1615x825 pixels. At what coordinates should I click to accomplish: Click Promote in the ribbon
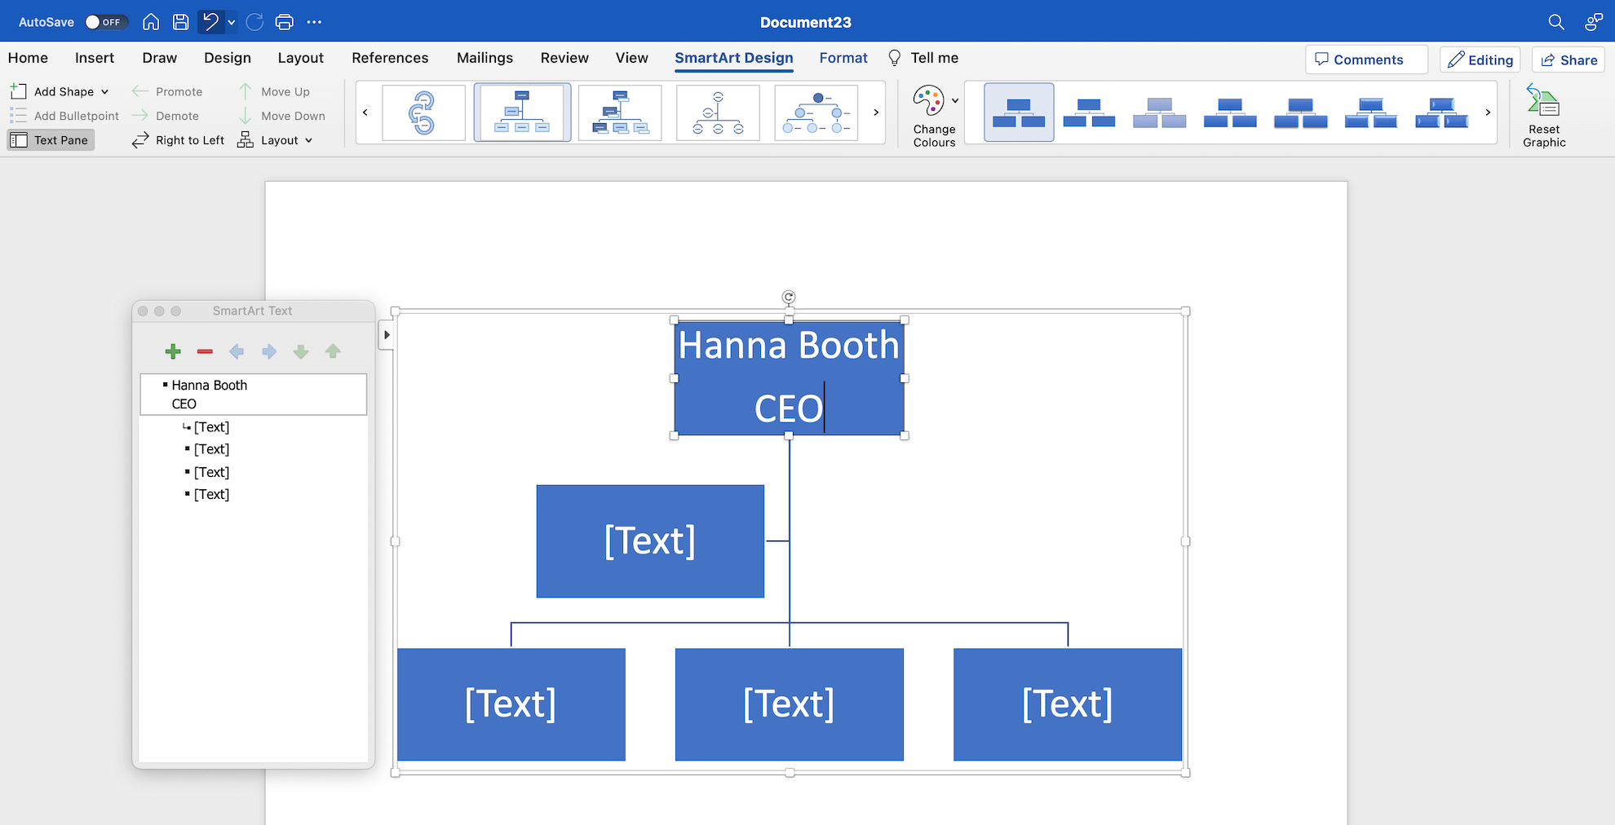coord(167,91)
